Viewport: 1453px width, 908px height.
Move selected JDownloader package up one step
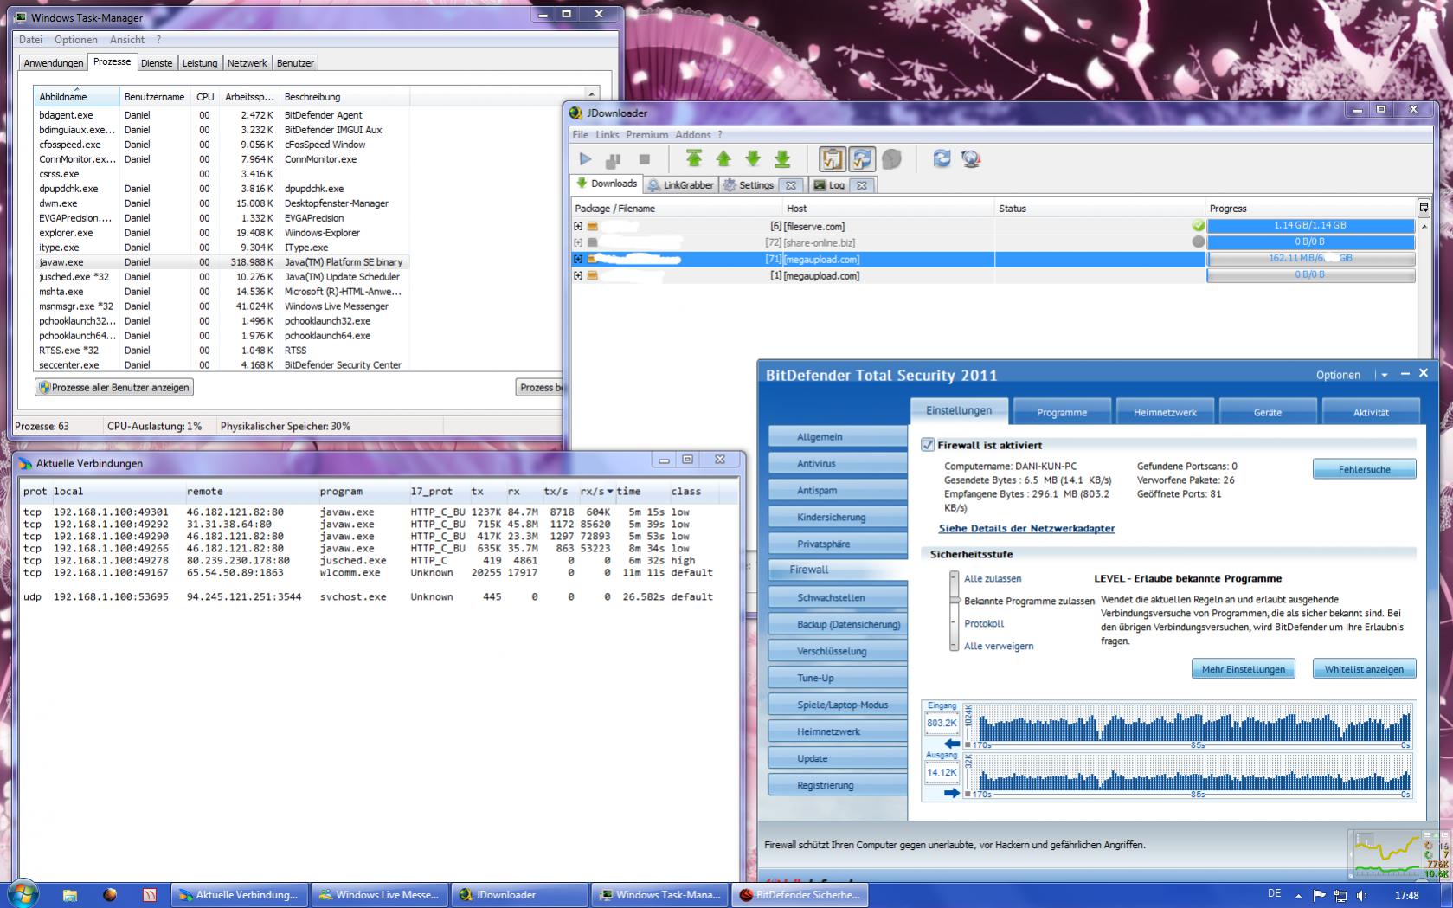(723, 158)
